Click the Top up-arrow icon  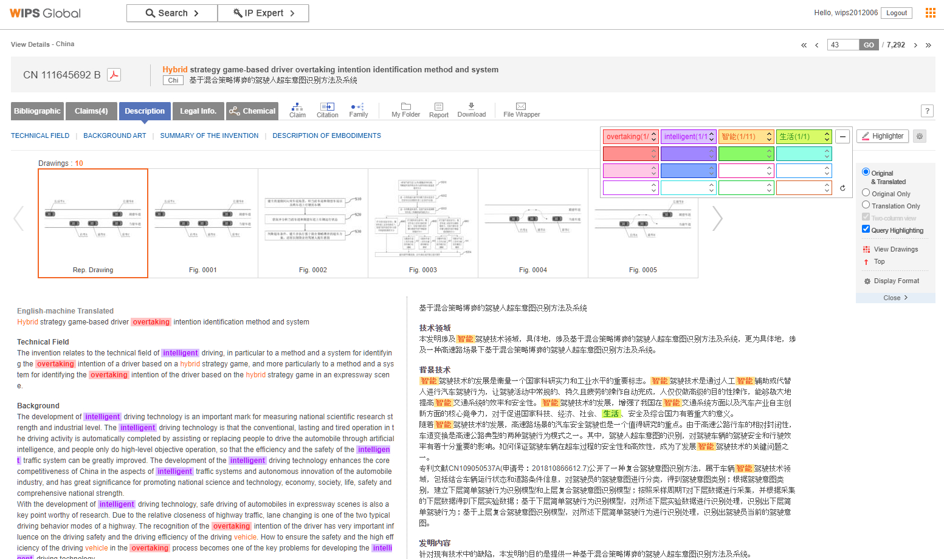click(866, 262)
